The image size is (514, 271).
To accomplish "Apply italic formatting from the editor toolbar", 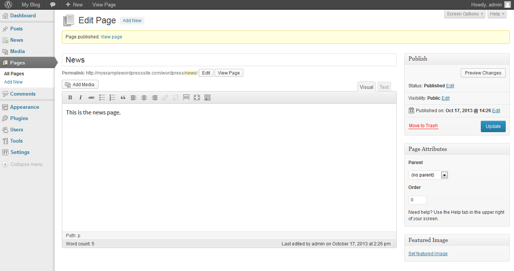I will [x=81, y=97].
